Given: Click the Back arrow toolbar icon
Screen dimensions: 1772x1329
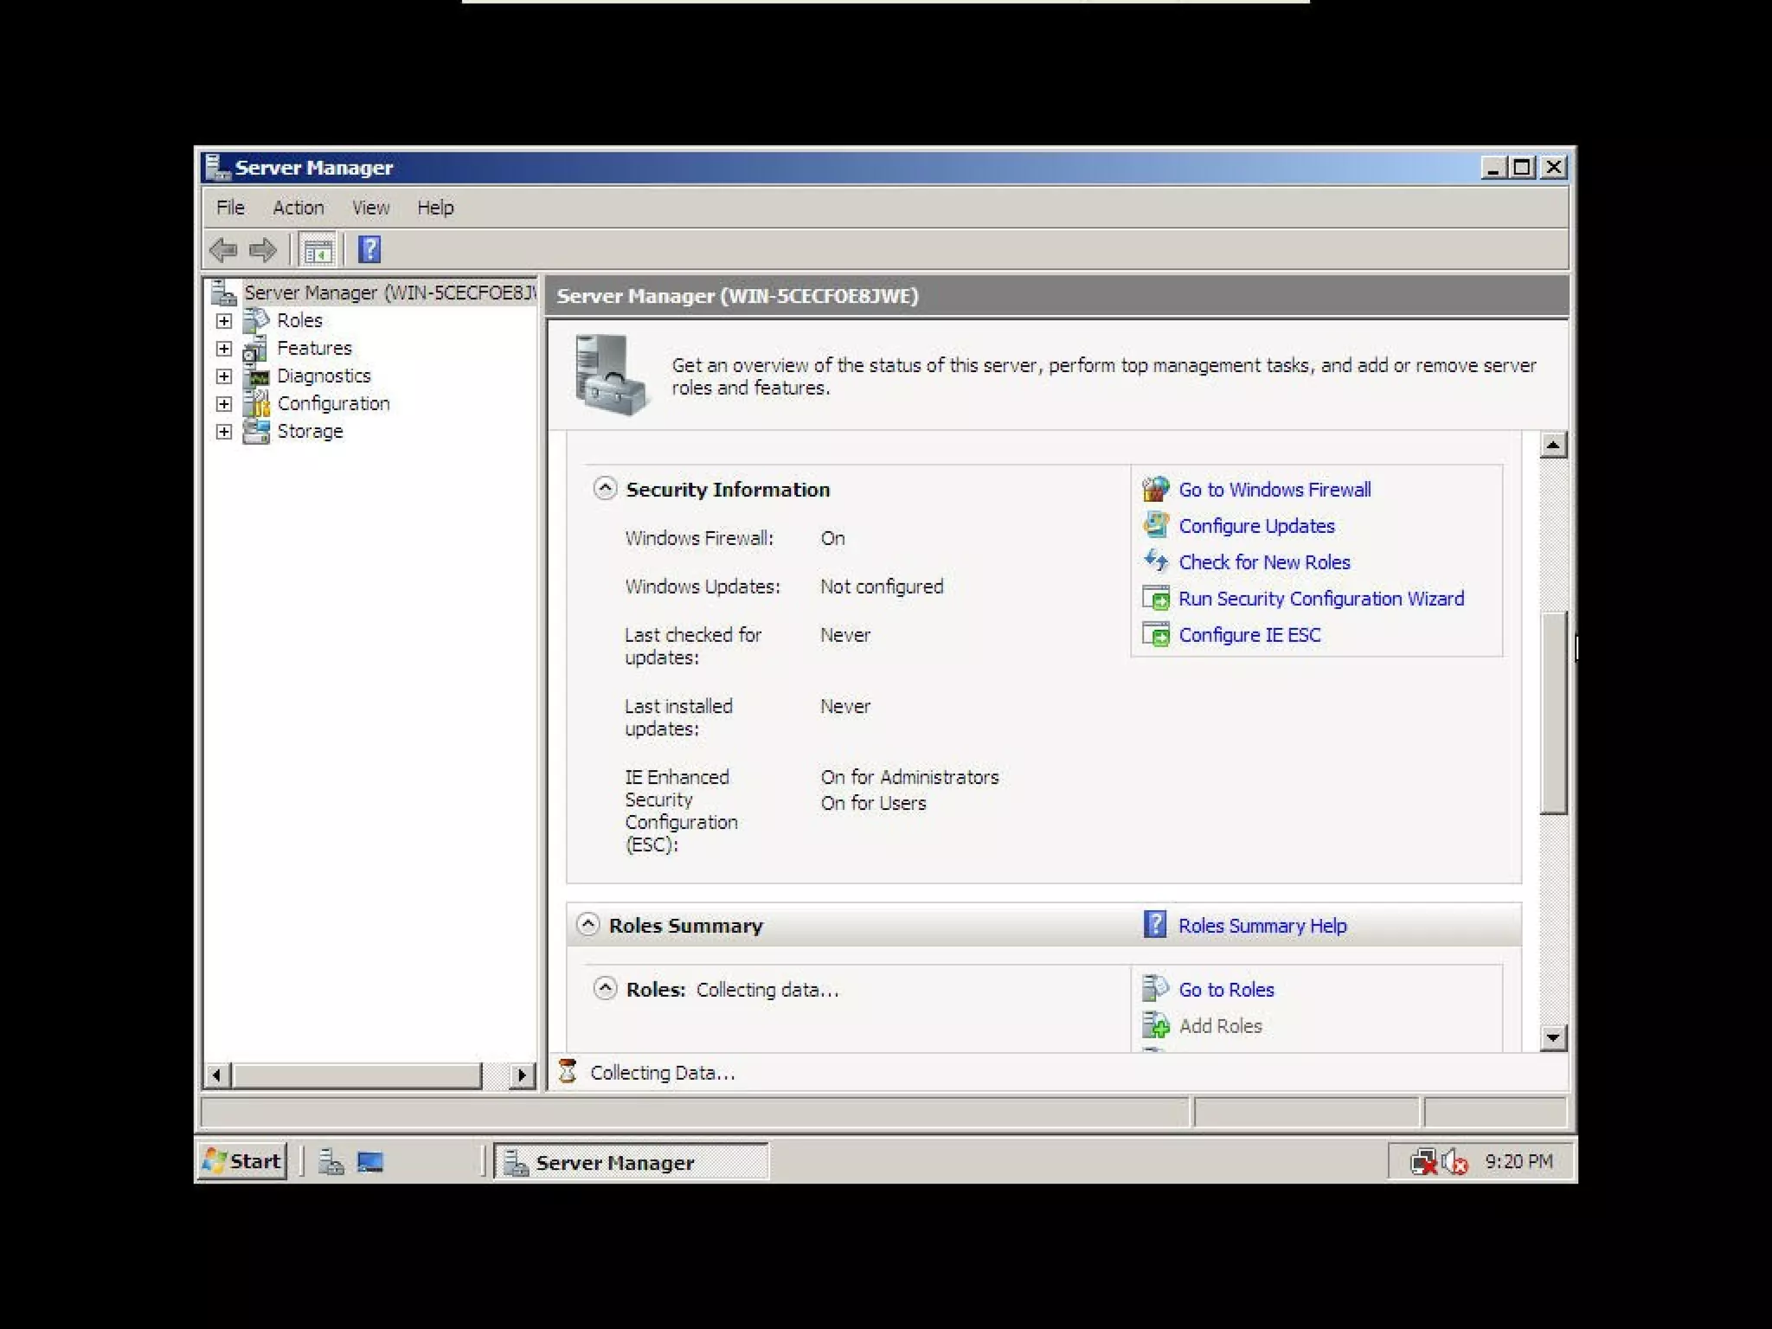Looking at the screenshot, I should (223, 250).
